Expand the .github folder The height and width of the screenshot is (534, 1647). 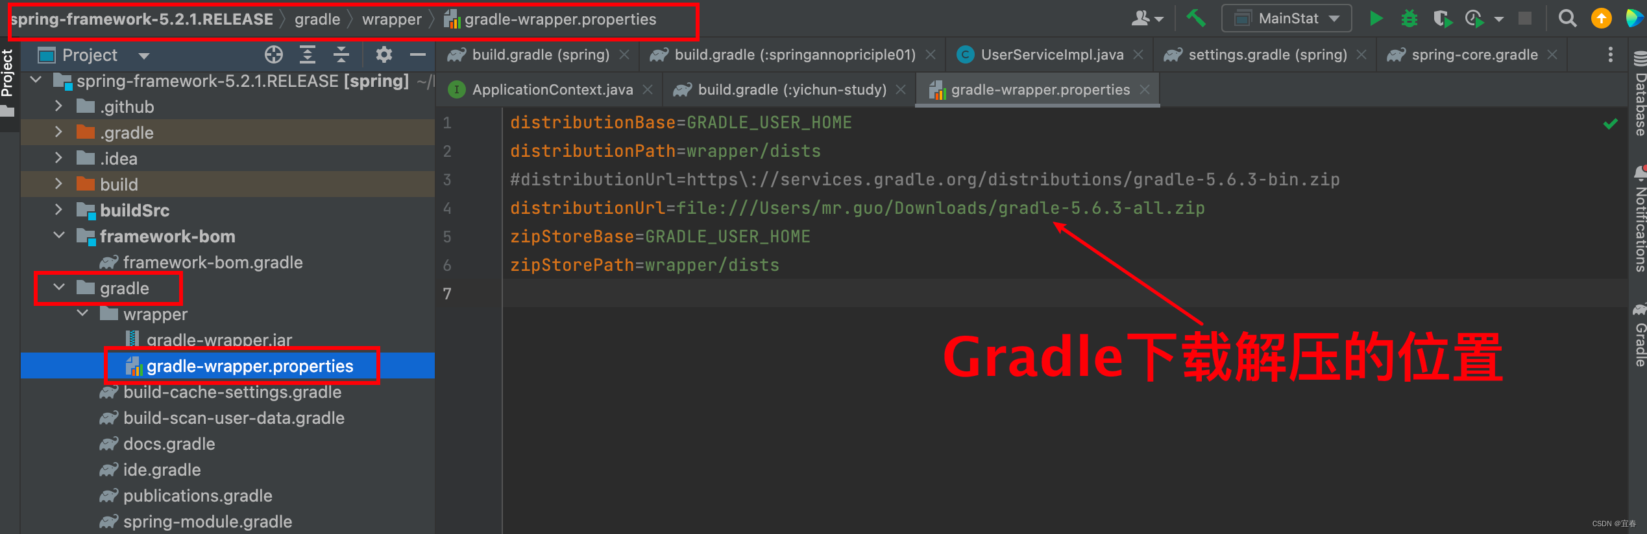58,106
